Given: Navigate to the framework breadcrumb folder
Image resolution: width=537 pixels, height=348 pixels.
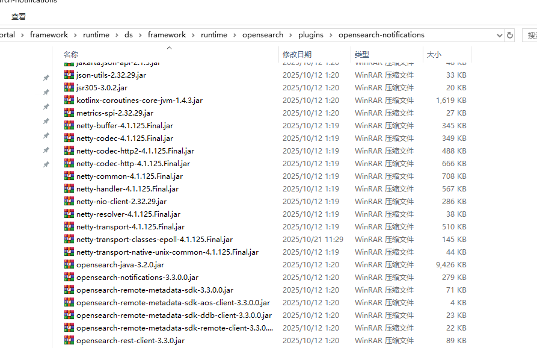Looking at the screenshot, I should coord(49,34).
